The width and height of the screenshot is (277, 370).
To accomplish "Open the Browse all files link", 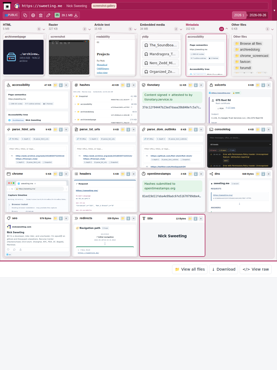I will 248,44.
